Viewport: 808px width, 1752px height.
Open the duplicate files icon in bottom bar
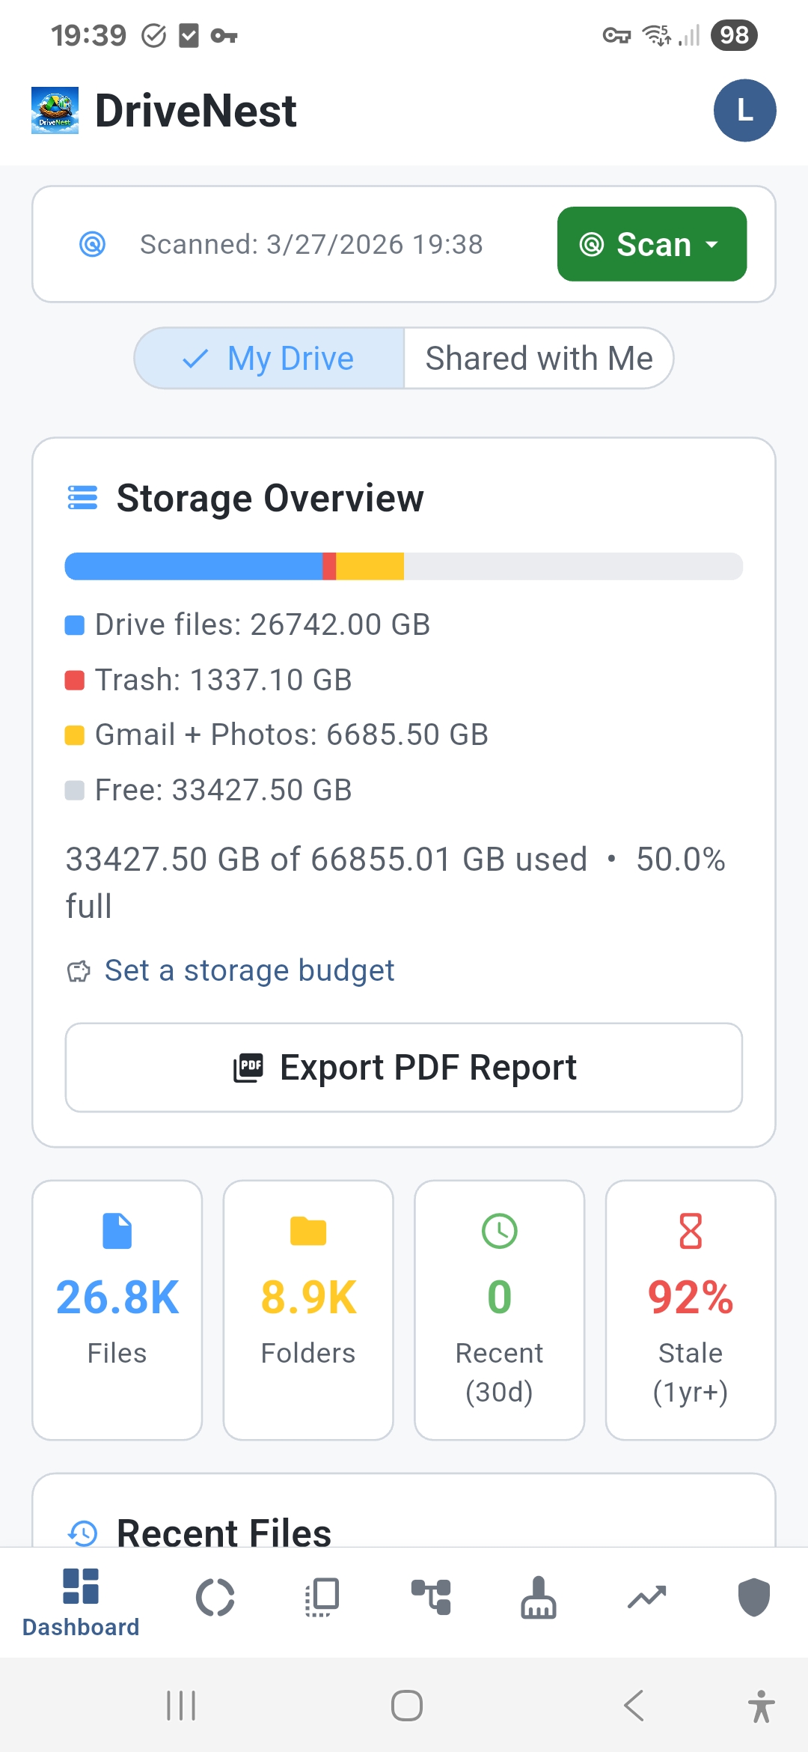[x=323, y=1598]
